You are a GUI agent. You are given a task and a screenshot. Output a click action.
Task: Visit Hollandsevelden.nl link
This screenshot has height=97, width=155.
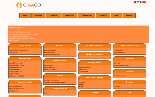[16, 87]
